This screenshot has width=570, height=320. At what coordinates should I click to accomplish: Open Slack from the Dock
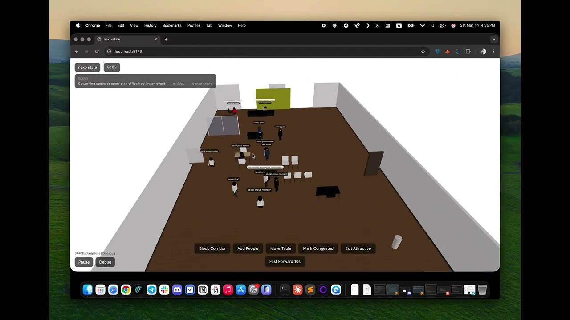point(164,290)
